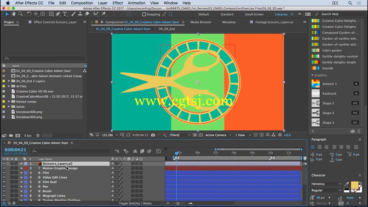
Task: Select the Brush tool in toolbar
Action: click(74, 14)
